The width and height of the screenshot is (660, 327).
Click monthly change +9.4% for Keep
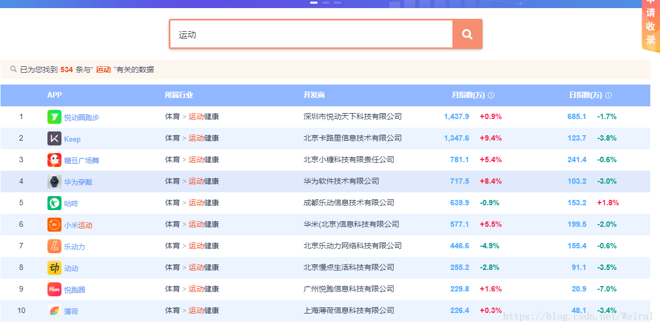coord(491,138)
